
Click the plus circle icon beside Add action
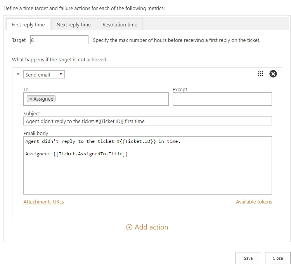[x=129, y=227]
